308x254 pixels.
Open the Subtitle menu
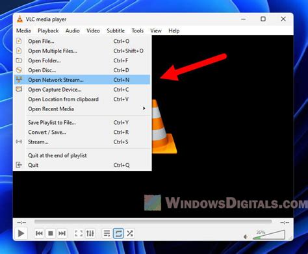(x=116, y=31)
